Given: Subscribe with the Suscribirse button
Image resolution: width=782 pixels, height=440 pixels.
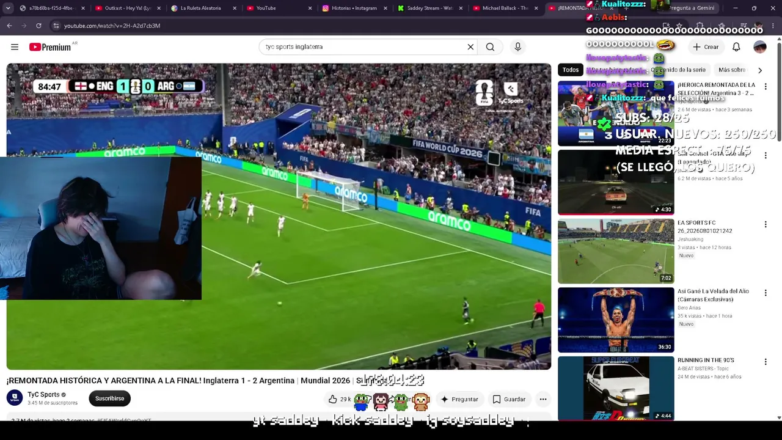Looking at the screenshot, I should (x=109, y=398).
